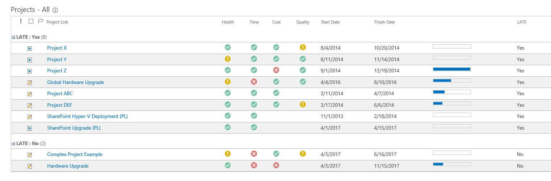Open the Project Y link
The width and height of the screenshot is (551, 181).
pyautogui.click(x=57, y=59)
